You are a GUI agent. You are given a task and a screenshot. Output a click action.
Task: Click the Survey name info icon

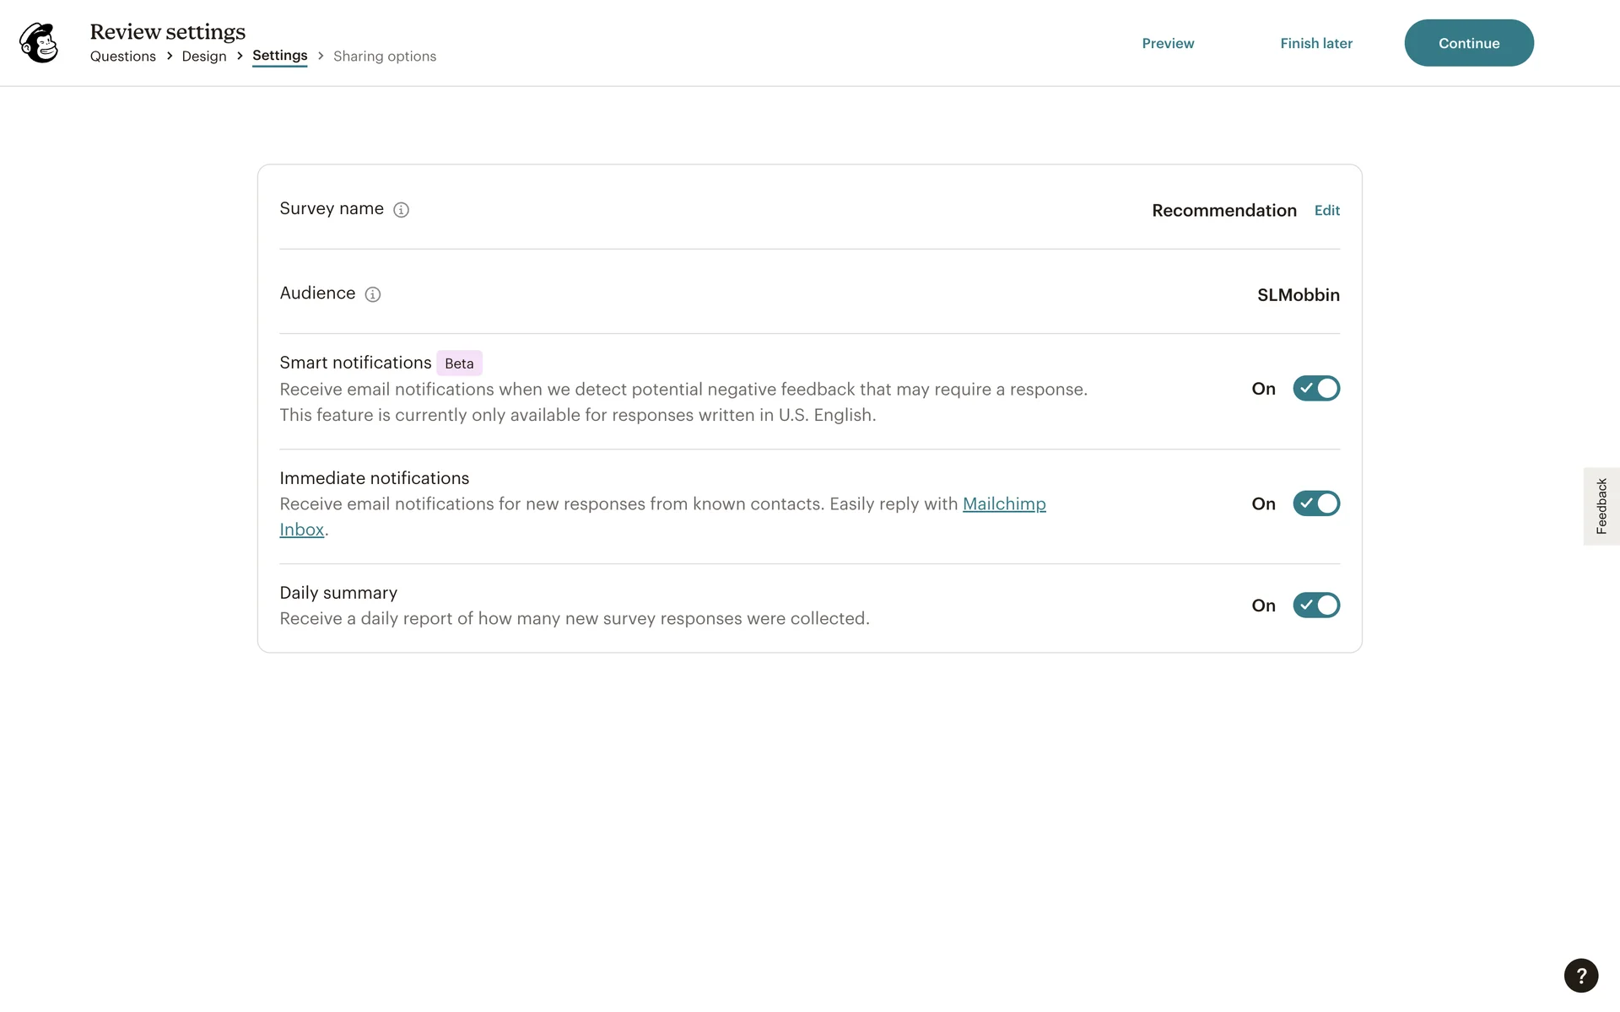tap(402, 210)
